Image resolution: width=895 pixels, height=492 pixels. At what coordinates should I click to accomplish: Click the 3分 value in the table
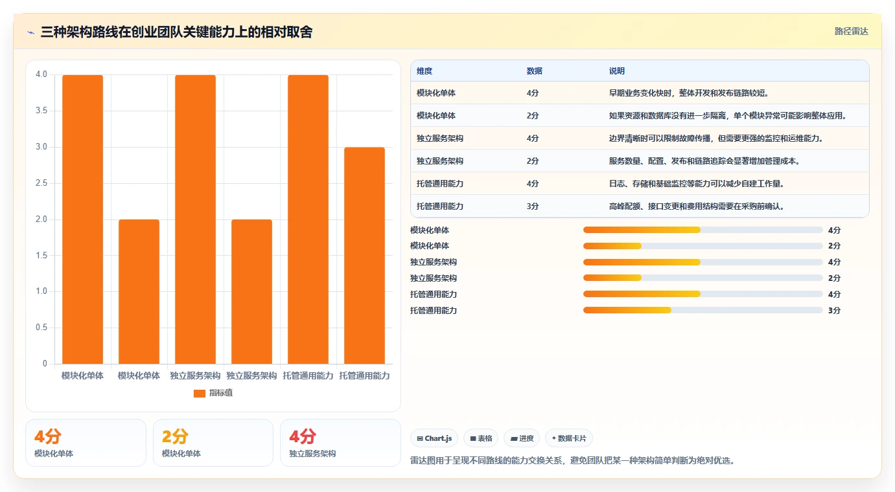pyautogui.click(x=533, y=207)
